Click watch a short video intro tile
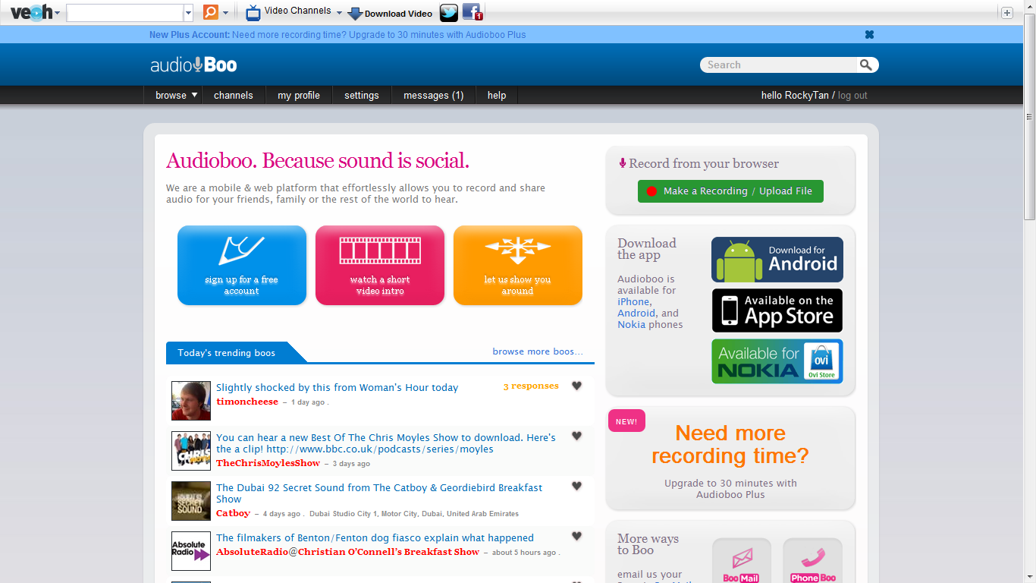1036x583 pixels. [x=380, y=266]
